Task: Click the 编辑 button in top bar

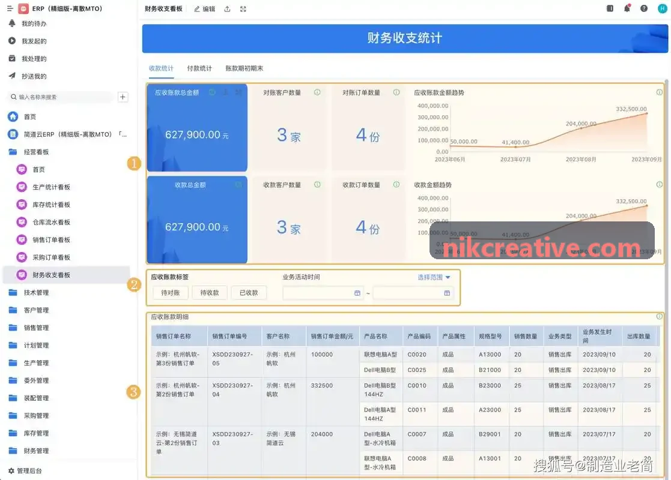Action: click(x=205, y=9)
